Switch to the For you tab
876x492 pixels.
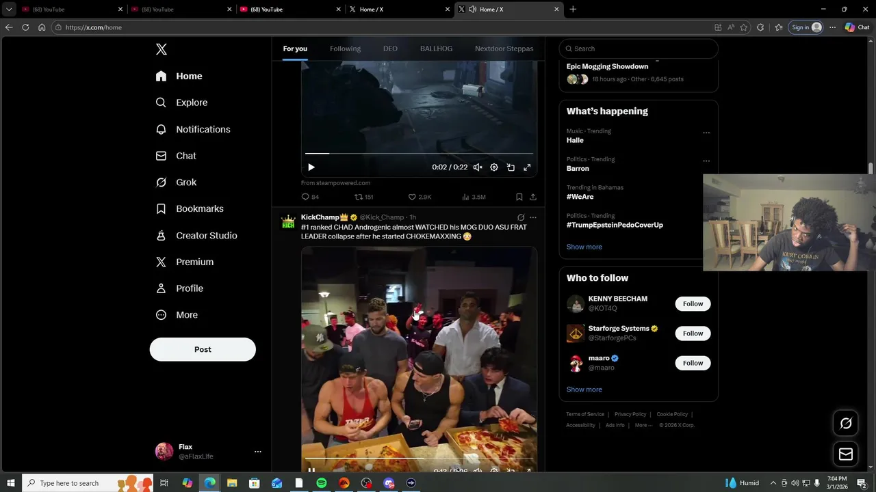(x=295, y=49)
